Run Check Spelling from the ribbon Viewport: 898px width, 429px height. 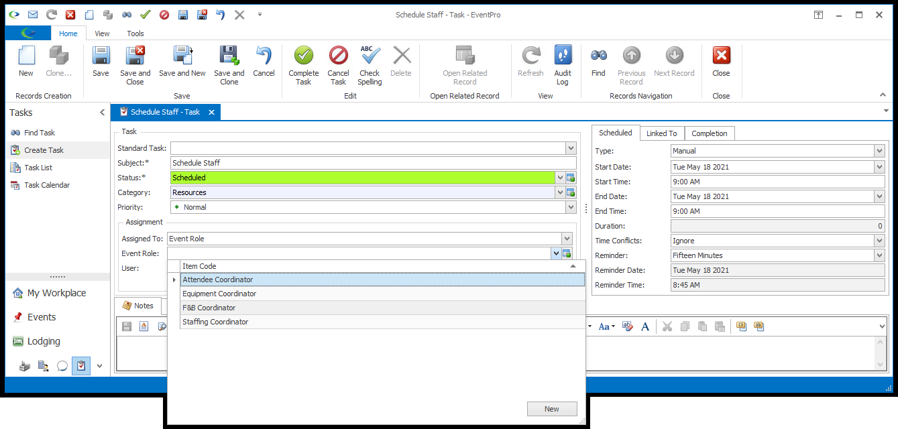(370, 66)
